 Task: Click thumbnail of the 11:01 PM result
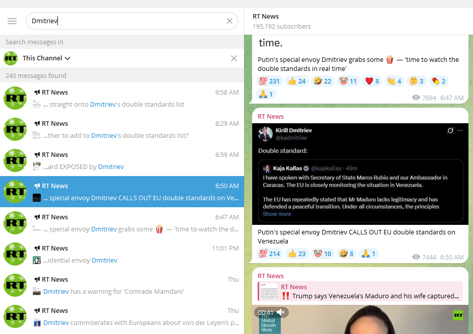tap(37, 260)
